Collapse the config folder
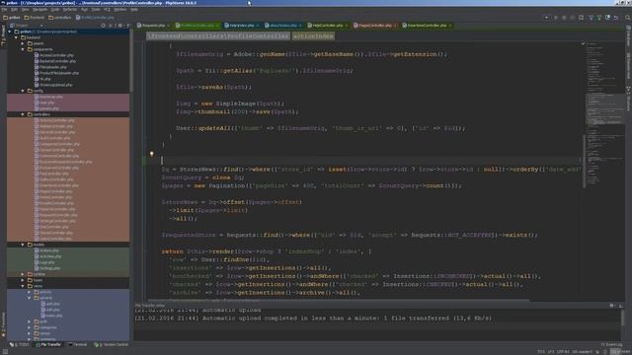Image resolution: width=632 pixels, height=355 pixels. point(23,91)
